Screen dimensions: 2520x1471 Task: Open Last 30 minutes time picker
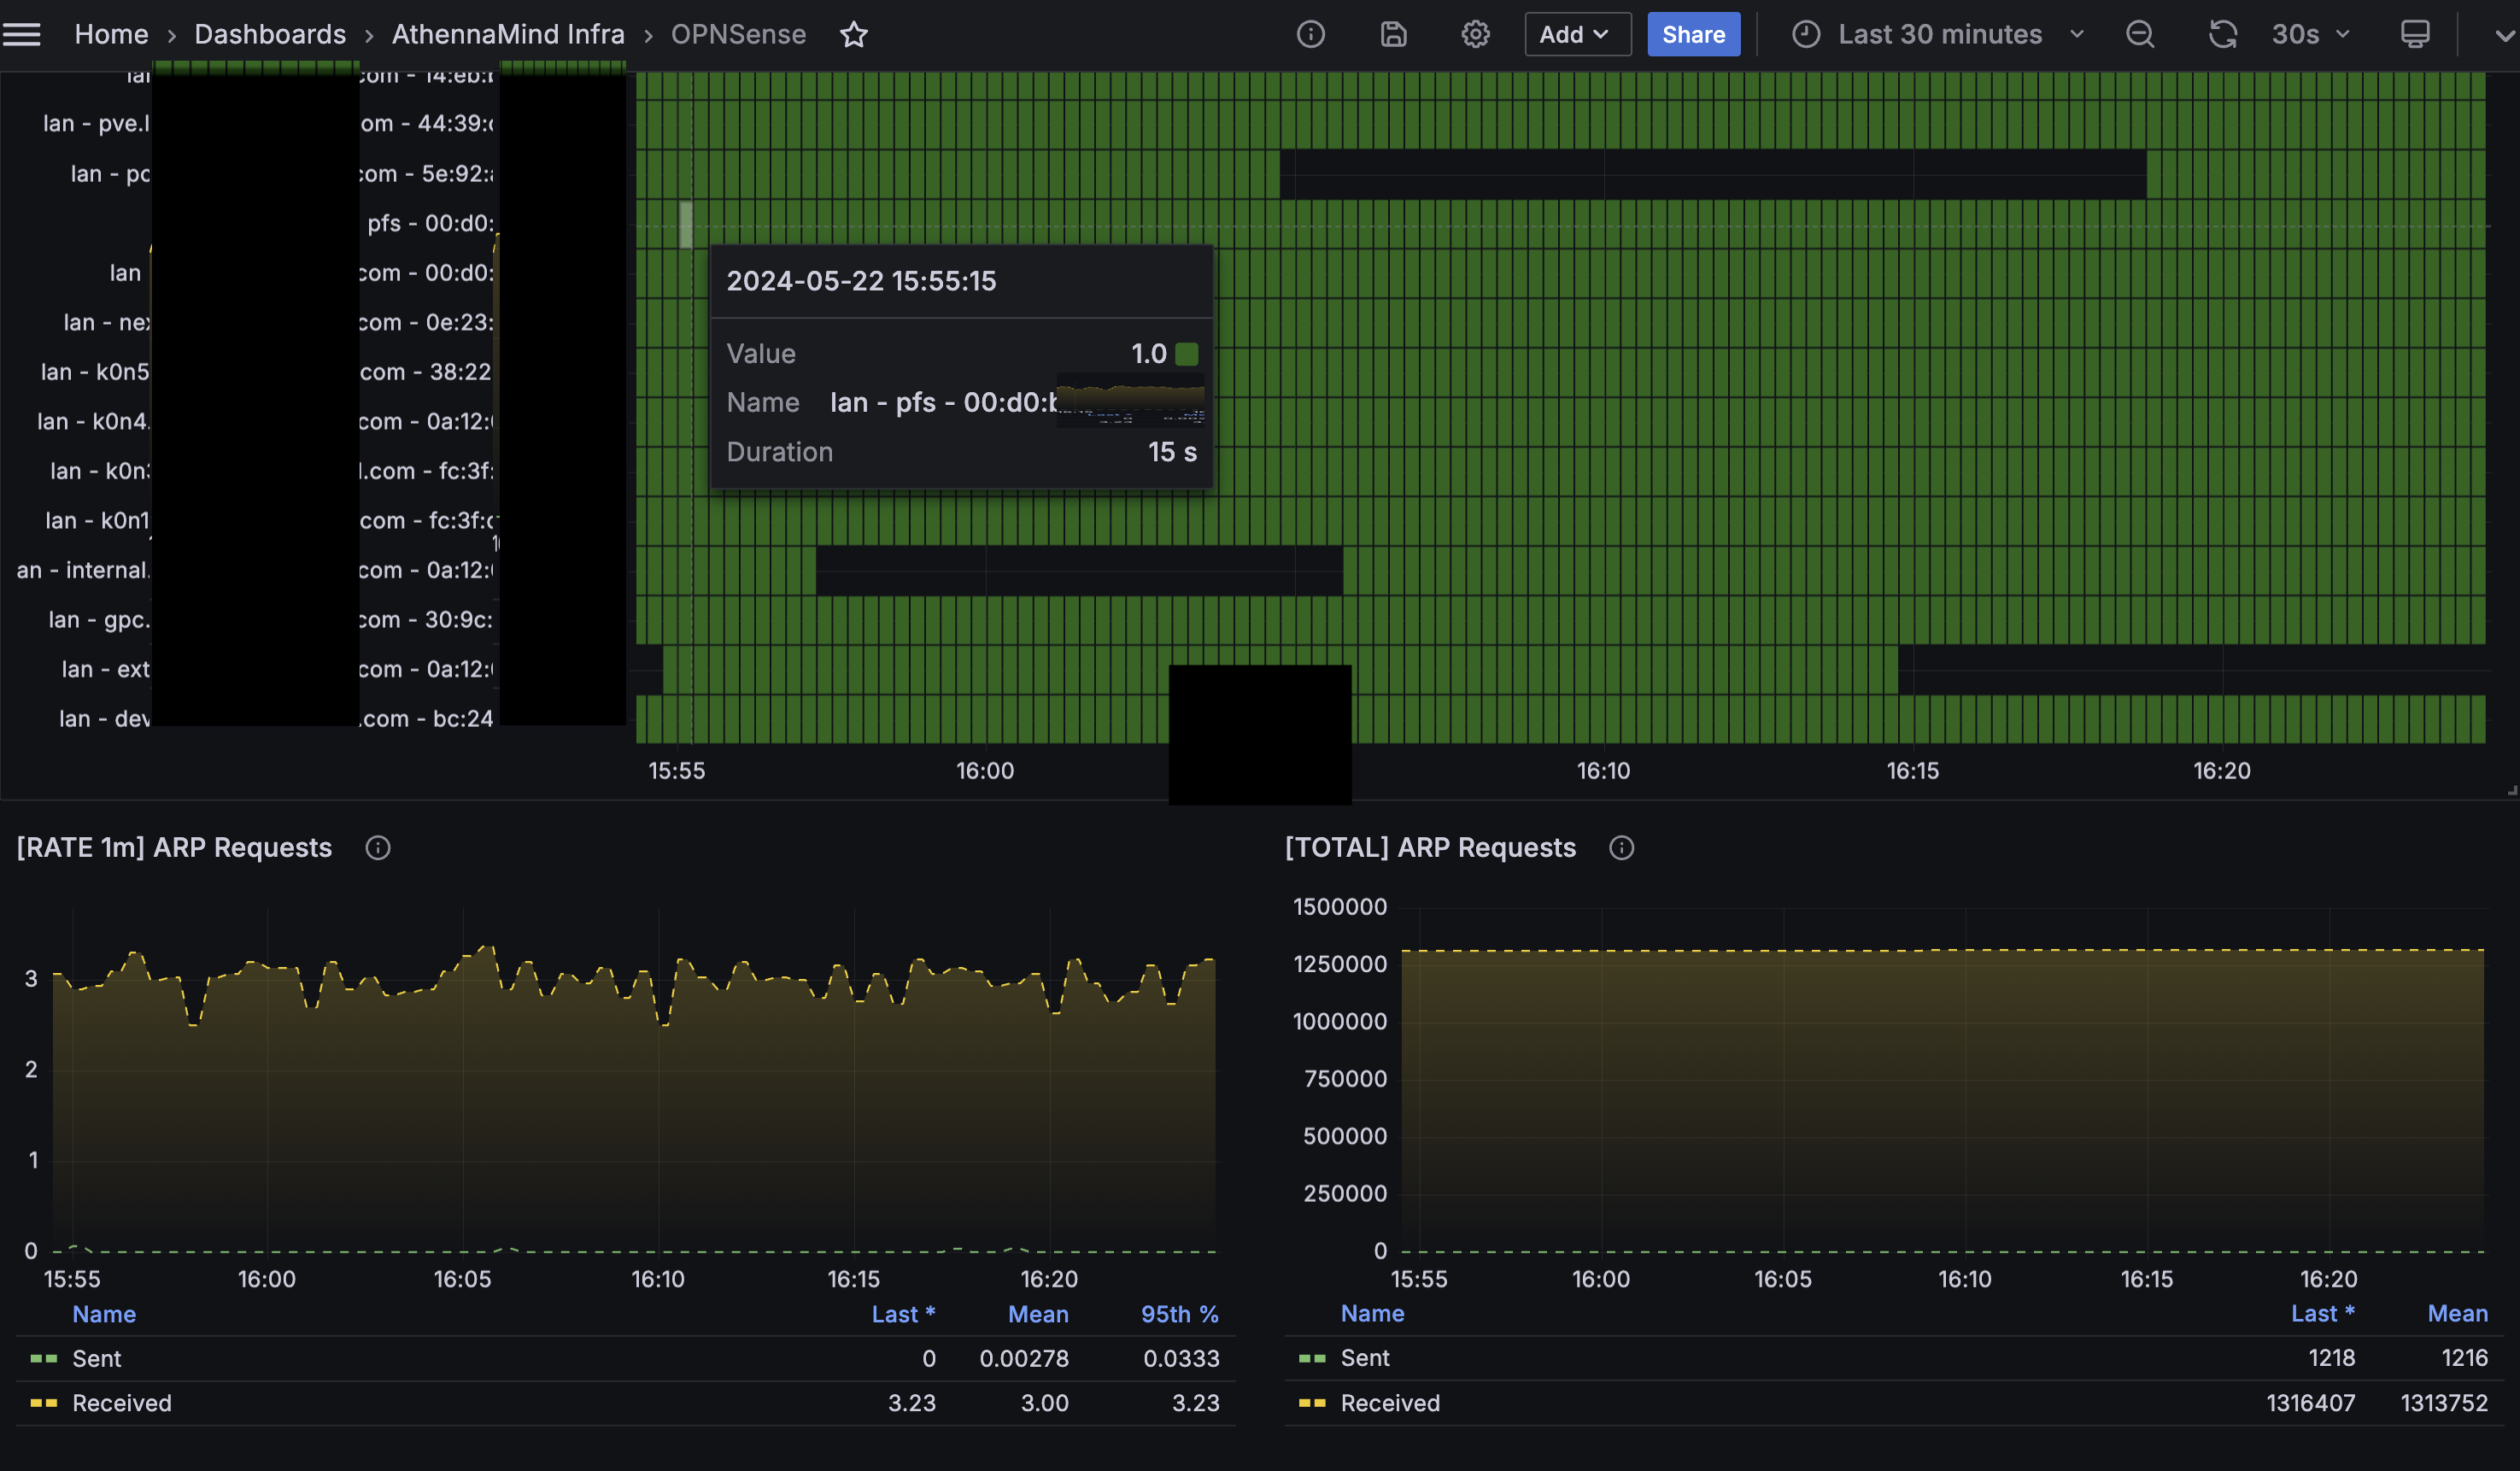pos(1938,35)
